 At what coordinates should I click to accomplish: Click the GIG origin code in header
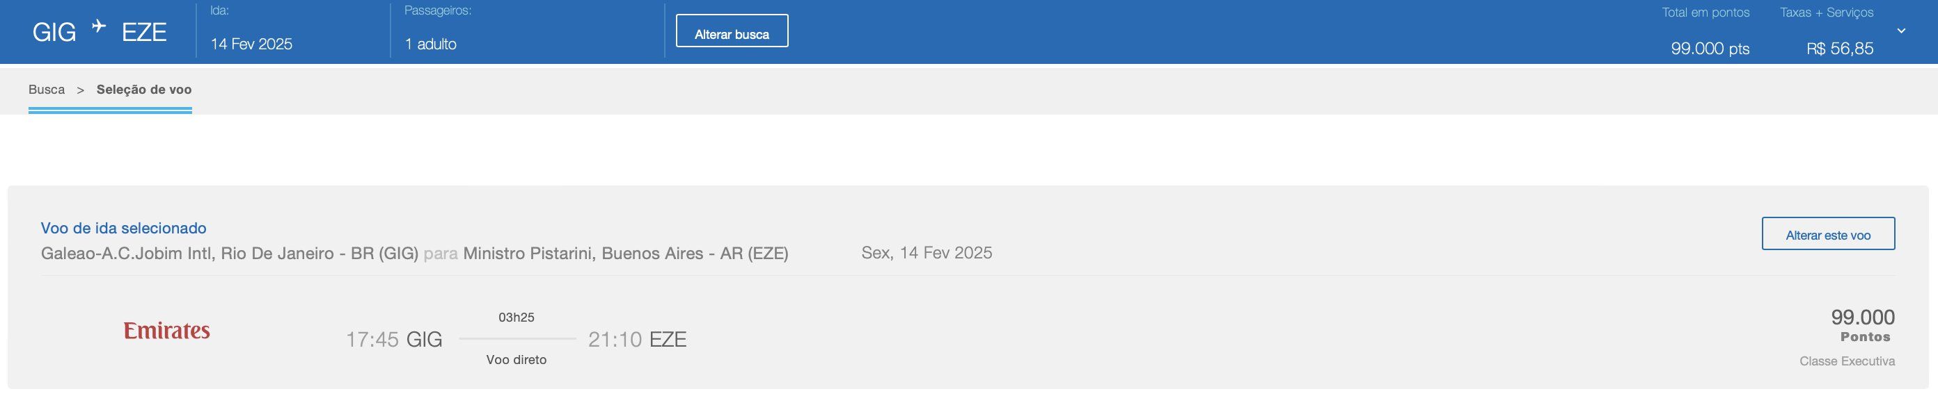54,33
